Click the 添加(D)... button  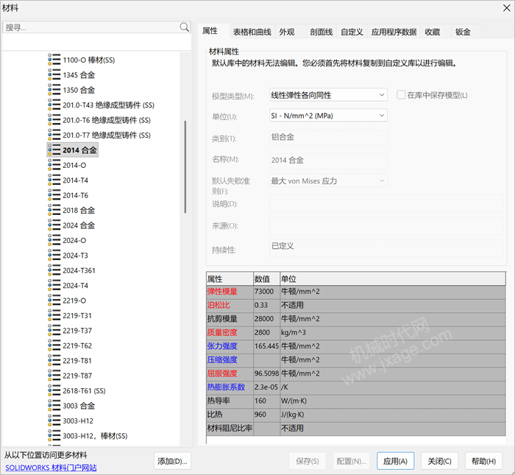click(x=172, y=461)
